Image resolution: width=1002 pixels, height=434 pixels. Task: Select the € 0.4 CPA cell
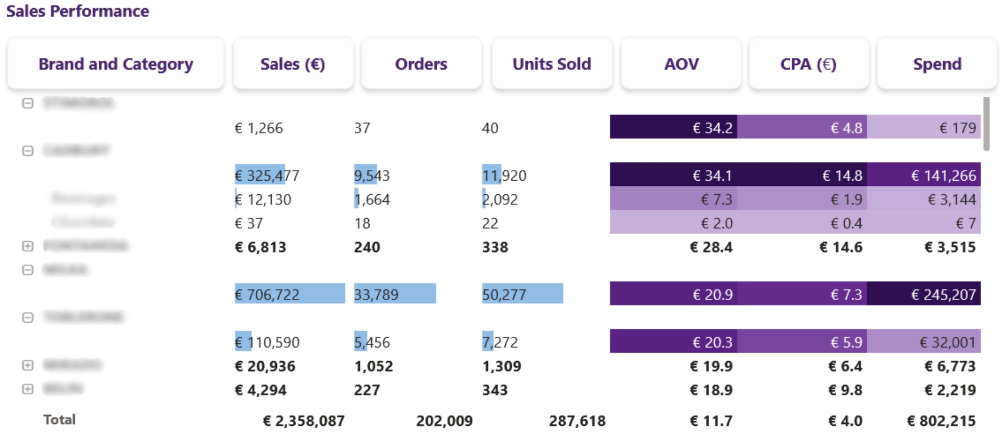pos(802,222)
